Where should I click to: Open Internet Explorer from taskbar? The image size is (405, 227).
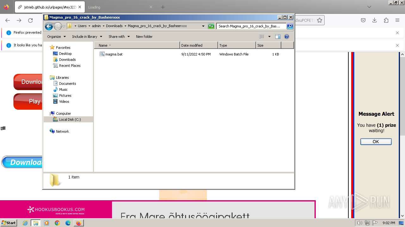pos(25,223)
